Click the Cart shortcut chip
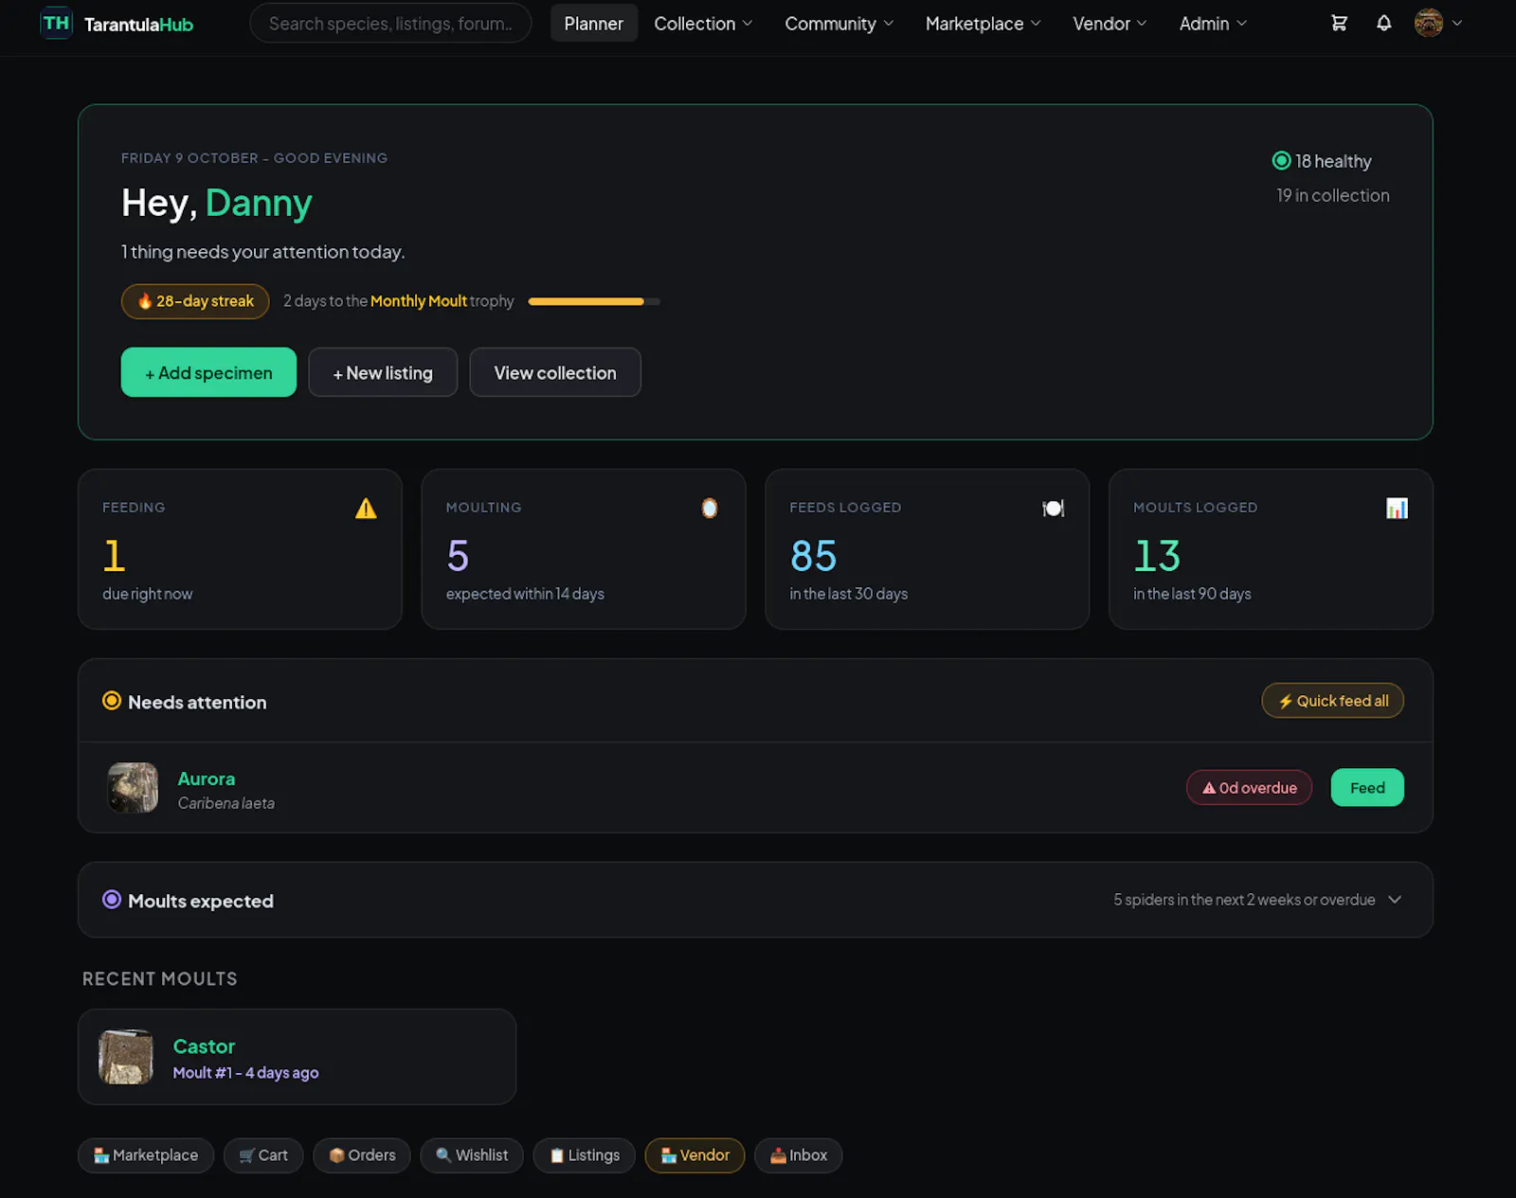Image resolution: width=1516 pixels, height=1198 pixels. (263, 1155)
